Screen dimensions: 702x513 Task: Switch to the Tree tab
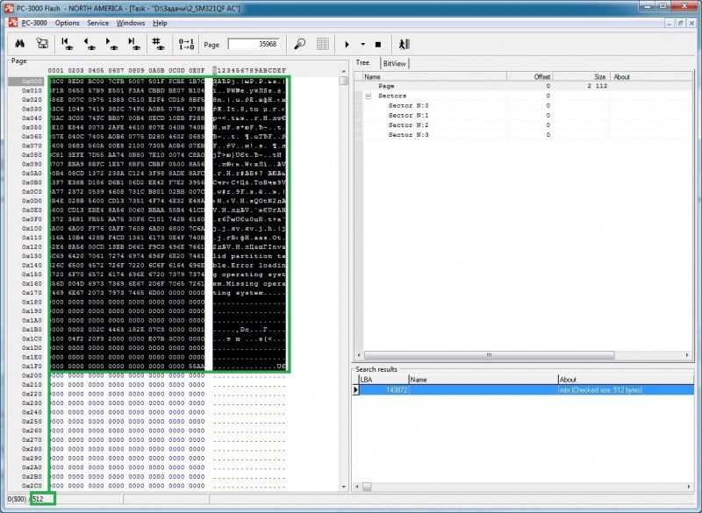[362, 62]
